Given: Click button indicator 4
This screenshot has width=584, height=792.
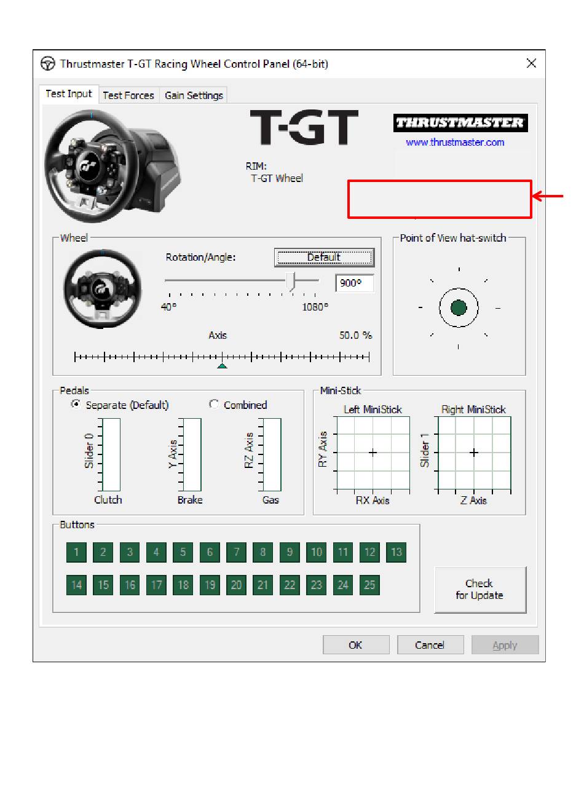Looking at the screenshot, I should tap(156, 552).
